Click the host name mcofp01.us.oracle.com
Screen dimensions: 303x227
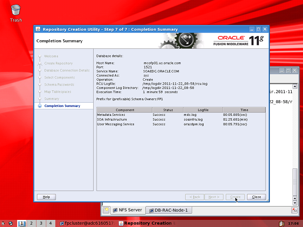[162, 63]
